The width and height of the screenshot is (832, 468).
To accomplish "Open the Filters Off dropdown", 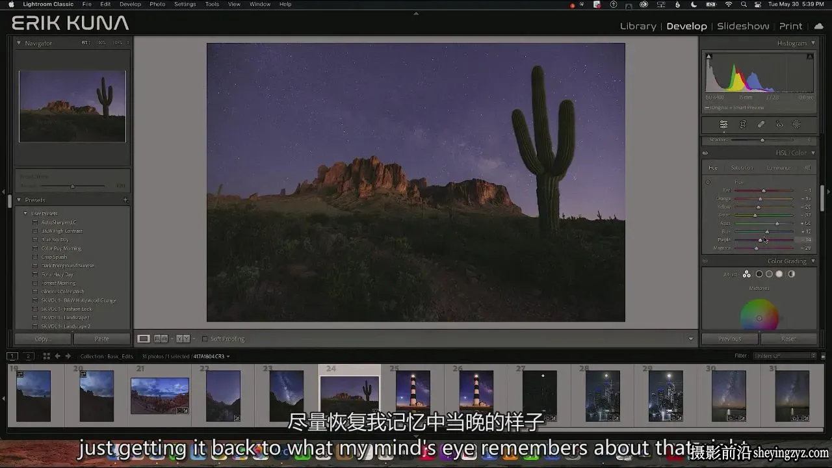I will point(785,356).
